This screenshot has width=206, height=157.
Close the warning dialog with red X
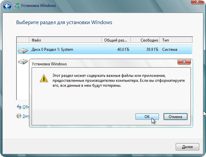pos(184,62)
